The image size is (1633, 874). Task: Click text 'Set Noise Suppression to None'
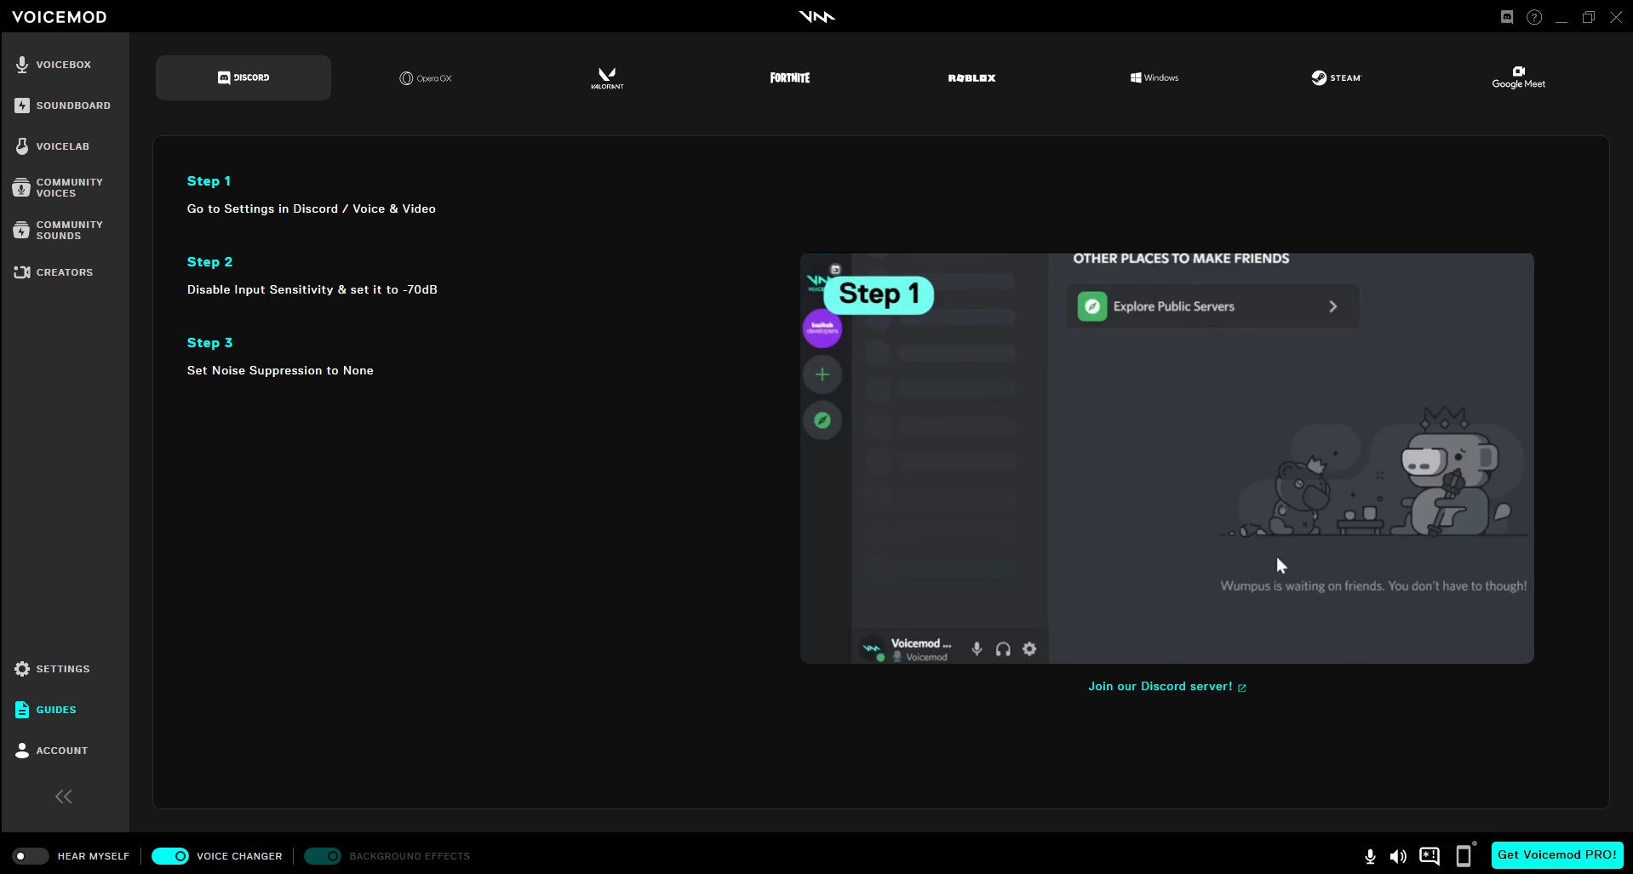280,370
